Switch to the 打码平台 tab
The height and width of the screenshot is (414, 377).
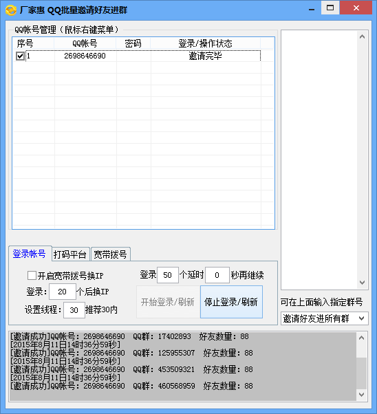[x=70, y=254]
